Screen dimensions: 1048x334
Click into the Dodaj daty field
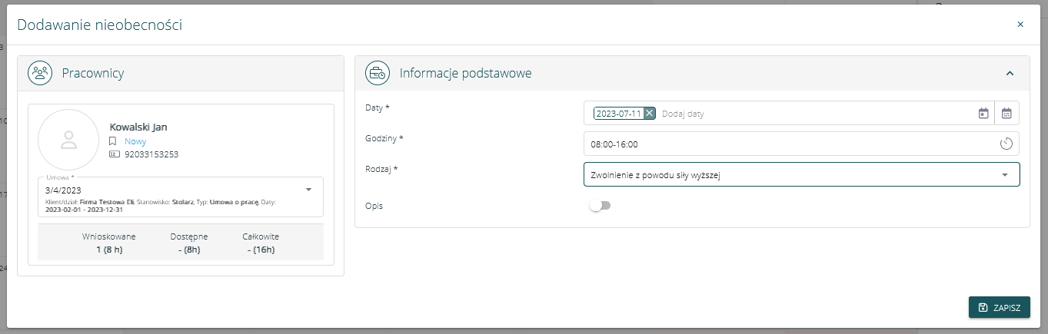pyautogui.click(x=769, y=114)
